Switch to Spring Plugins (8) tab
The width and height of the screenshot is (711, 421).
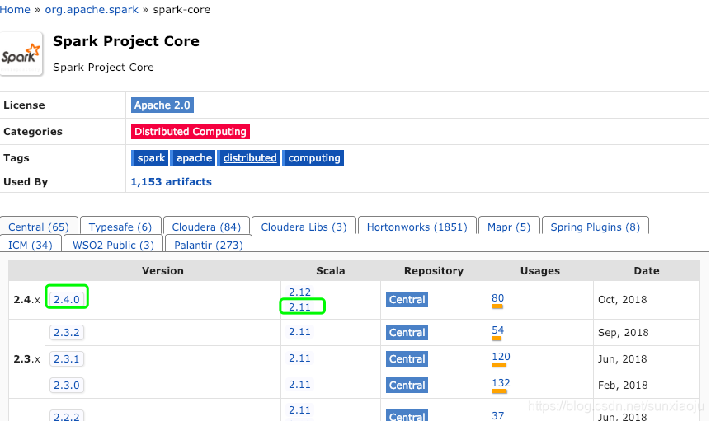(596, 227)
